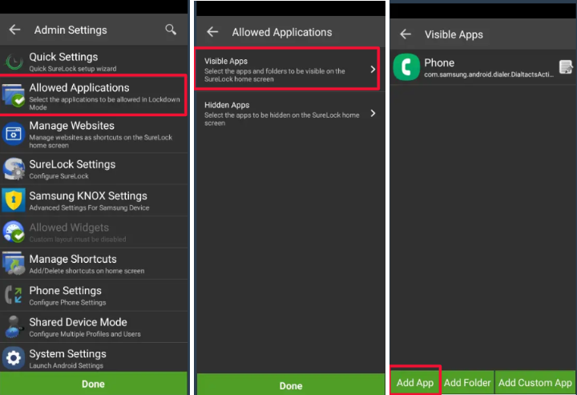Tap the edit icon beside Phone entry
This screenshot has width=577, height=395.
(565, 67)
